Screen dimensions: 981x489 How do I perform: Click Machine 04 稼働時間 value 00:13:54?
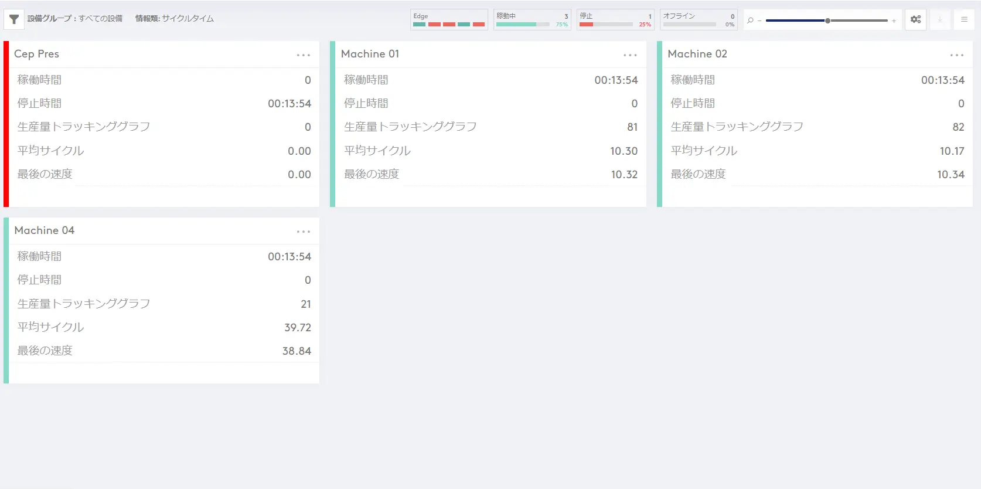coord(289,257)
